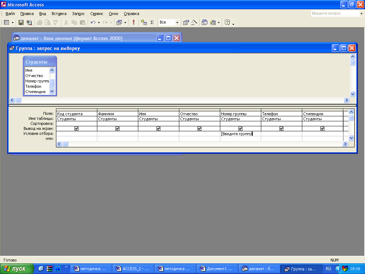Switch to Документ1 taskbar button
The image size is (365, 274).
point(217,269)
